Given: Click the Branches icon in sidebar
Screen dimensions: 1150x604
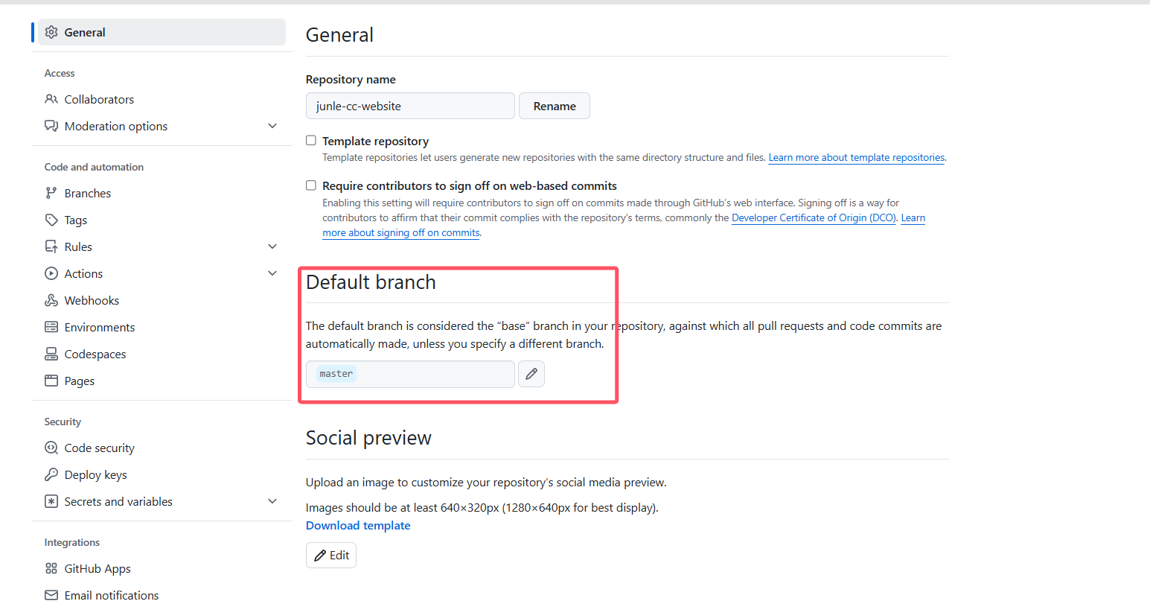Looking at the screenshot, I should 51,194.
